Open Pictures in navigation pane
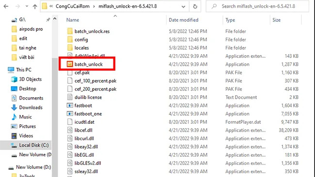Screen dimensions: 315x177 coord(27,126)
